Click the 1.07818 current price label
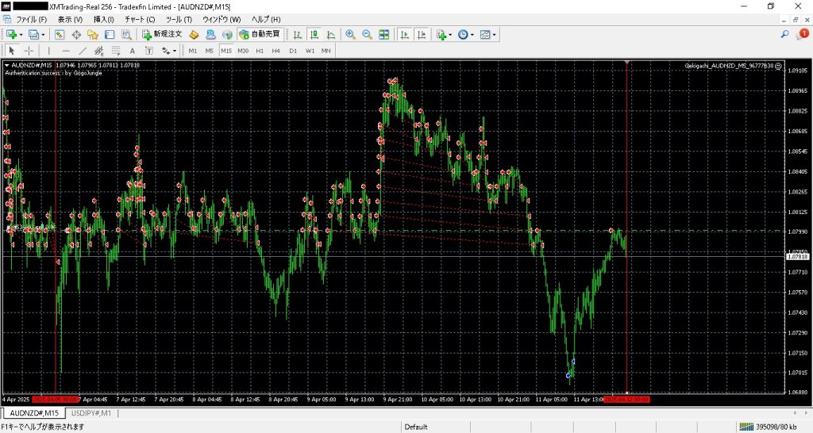The height and width of the screenshot is (433, 813). click(796, 257)
